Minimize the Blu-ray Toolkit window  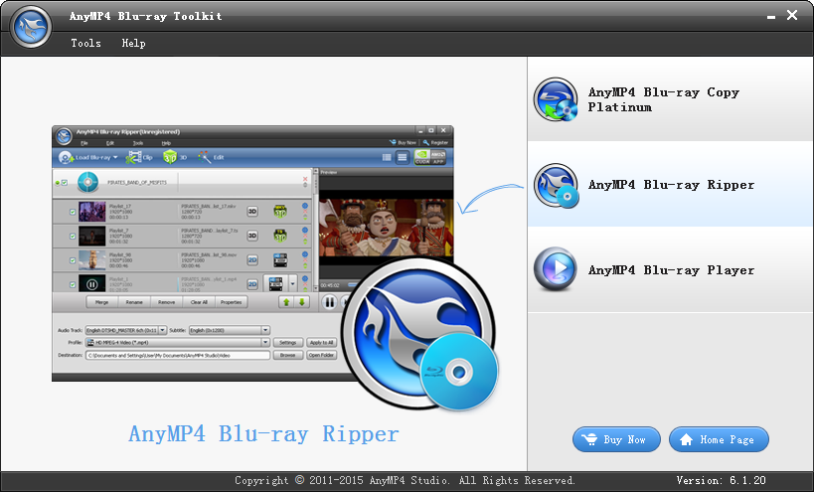769,16
